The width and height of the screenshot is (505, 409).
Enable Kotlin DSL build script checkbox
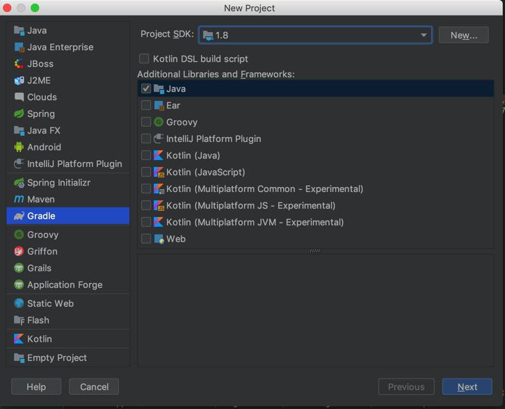(144, 59)
